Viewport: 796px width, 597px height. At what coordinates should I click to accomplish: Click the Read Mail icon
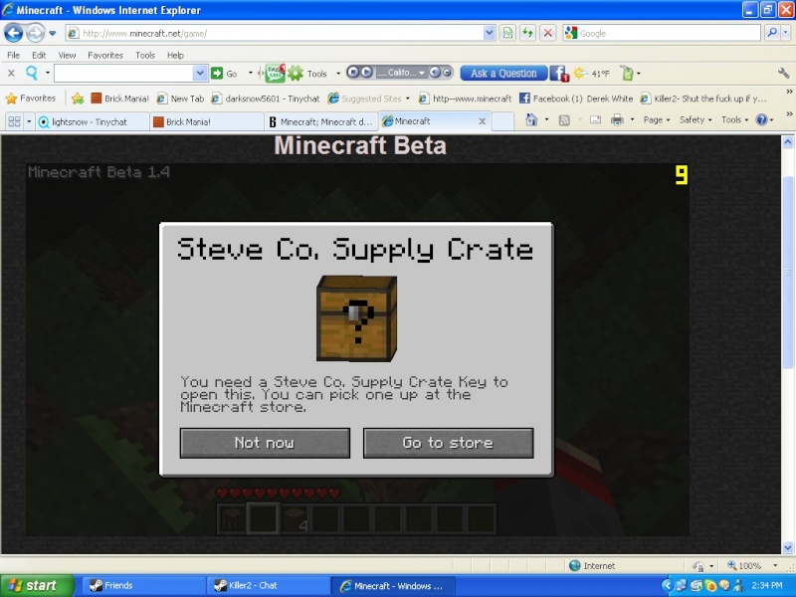pyautogui.click(x=595, y=120)
